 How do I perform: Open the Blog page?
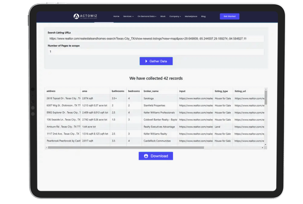(203, 17)
